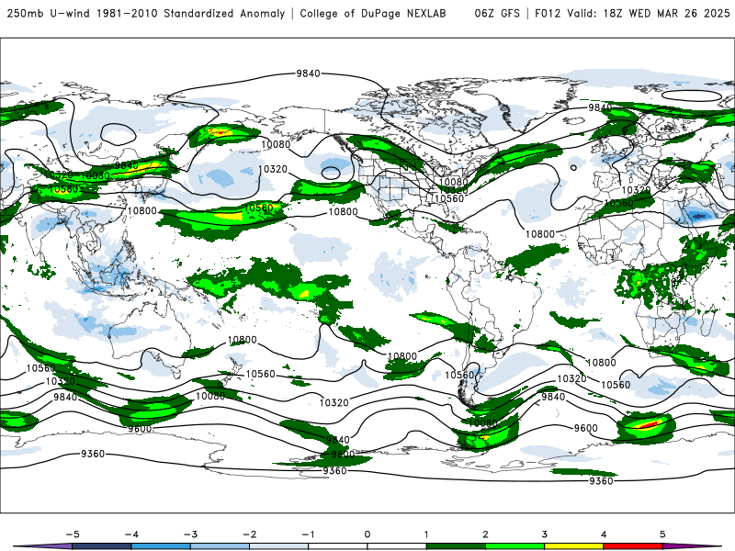Click the '1' colorbar tick label
Viewport: 735px width, 551px height.
[426, 534]
